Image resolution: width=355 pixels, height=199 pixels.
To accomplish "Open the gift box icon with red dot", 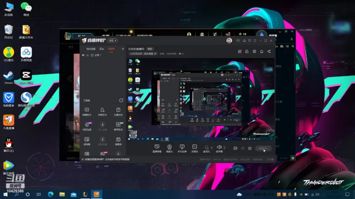I will point(240,51).
